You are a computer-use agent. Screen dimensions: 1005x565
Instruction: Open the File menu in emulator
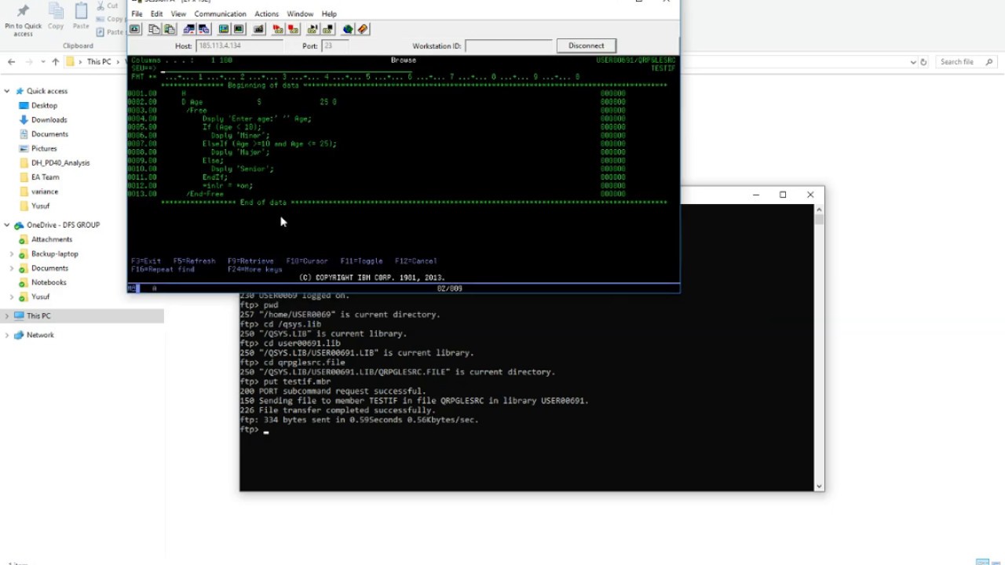point(137,13)
